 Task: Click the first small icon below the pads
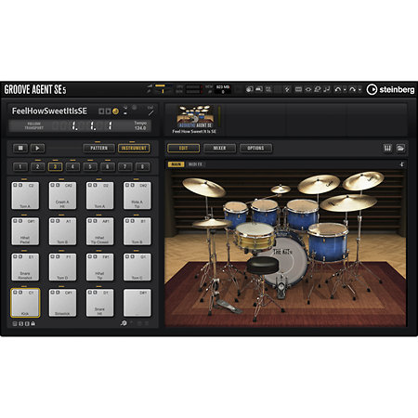(x=15, y=323)
